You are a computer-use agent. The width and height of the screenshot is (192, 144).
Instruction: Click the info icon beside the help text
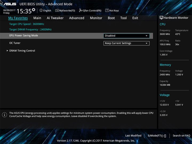tap(5, 115)
